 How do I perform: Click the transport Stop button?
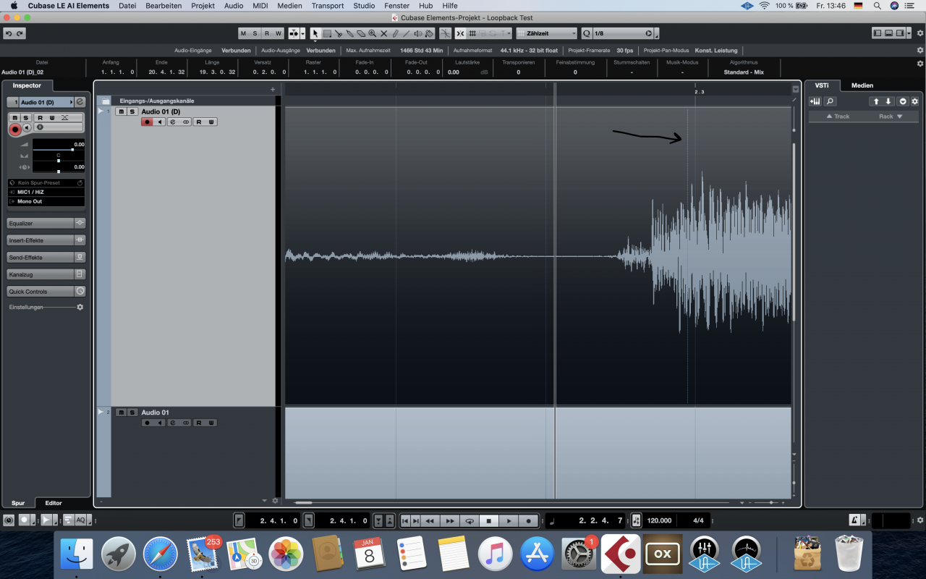click(489, 520)
